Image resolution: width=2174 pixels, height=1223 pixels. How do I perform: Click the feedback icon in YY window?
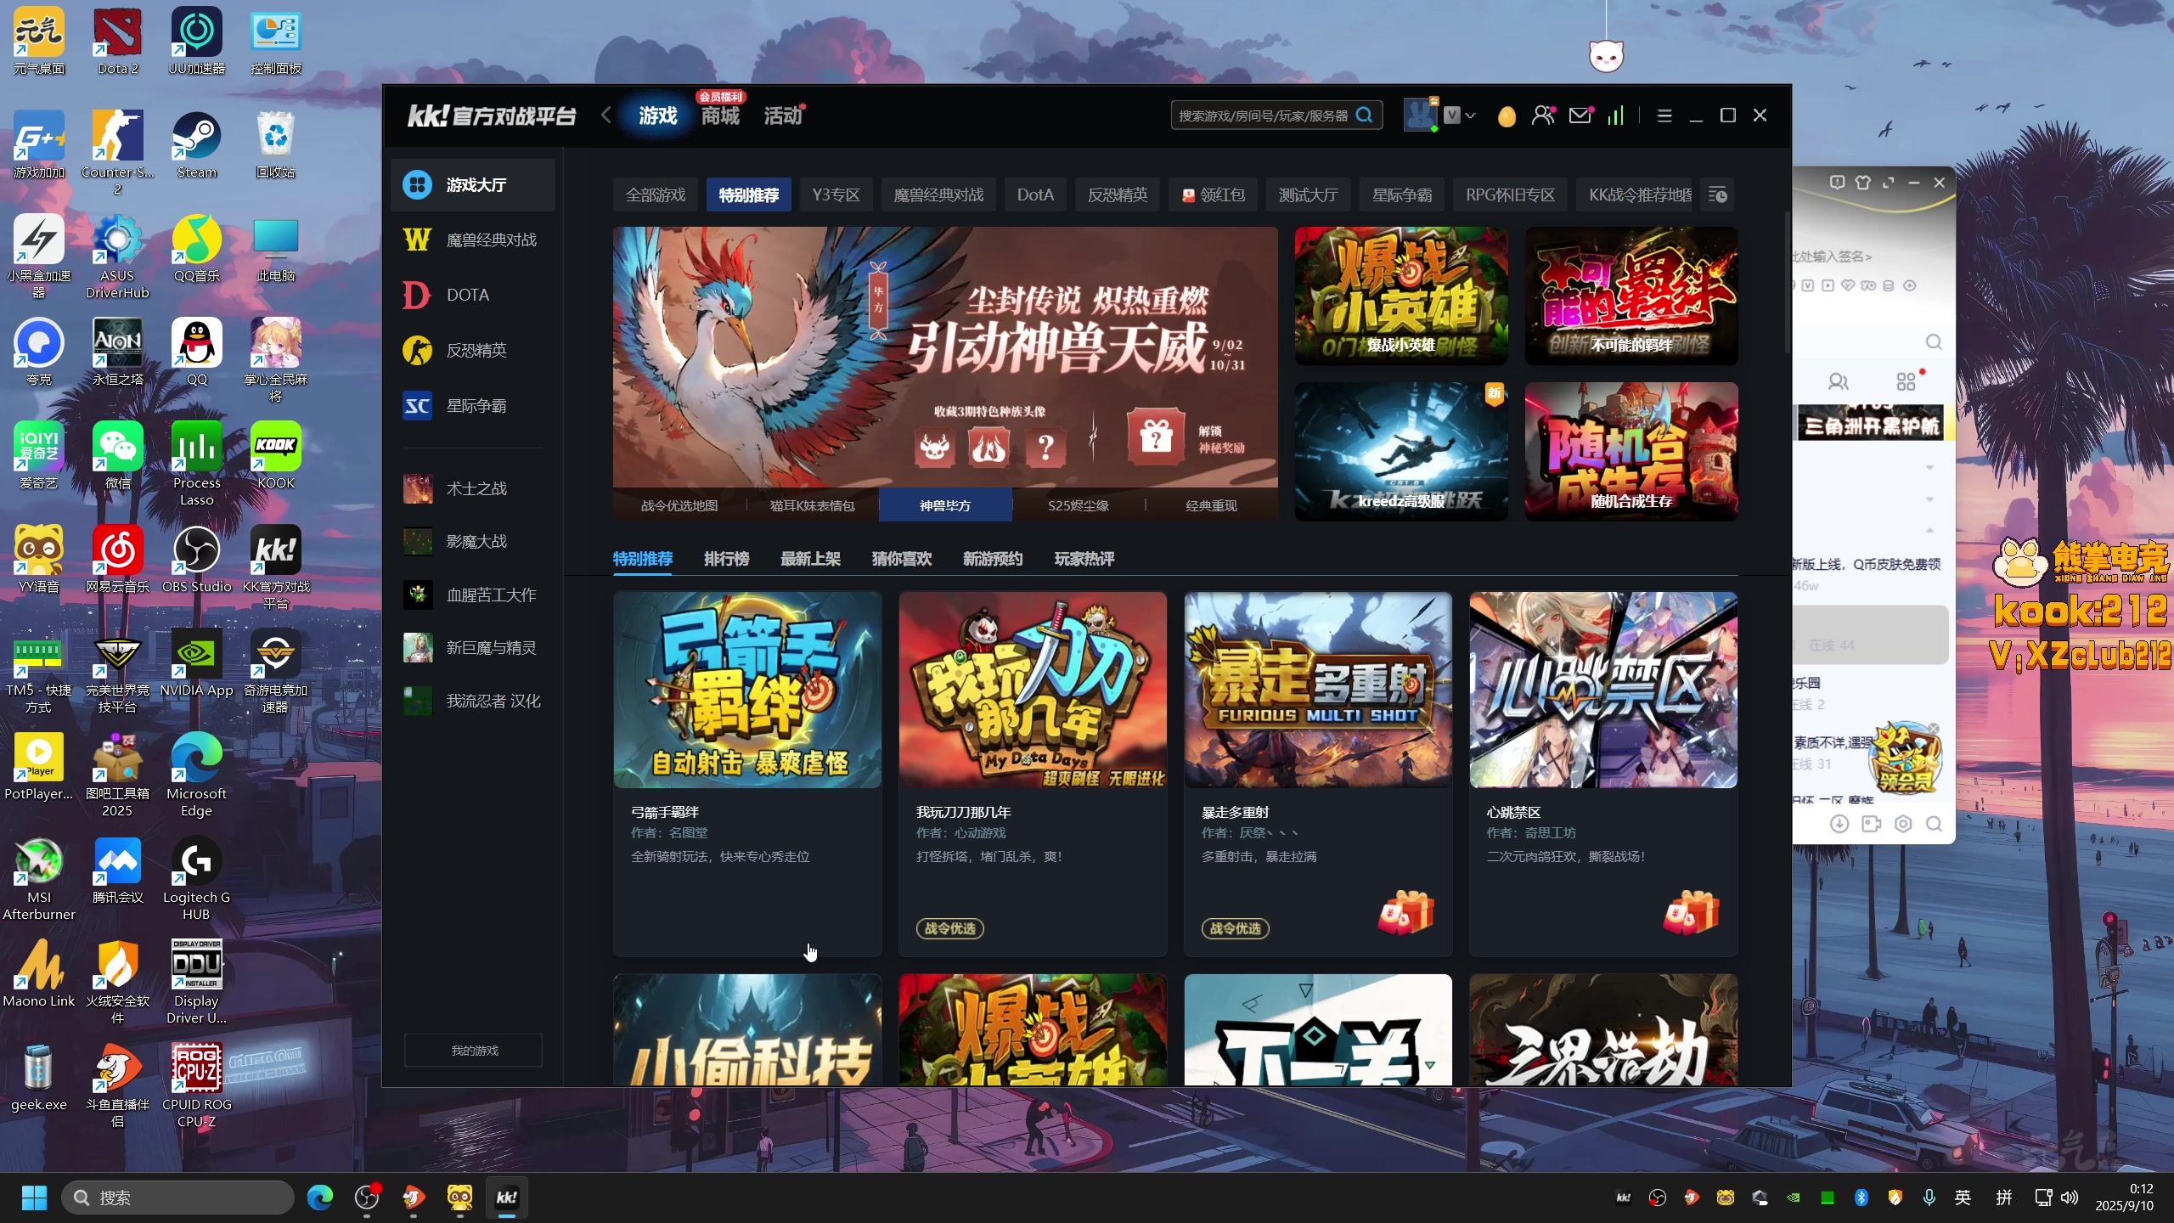point(1837,182)
